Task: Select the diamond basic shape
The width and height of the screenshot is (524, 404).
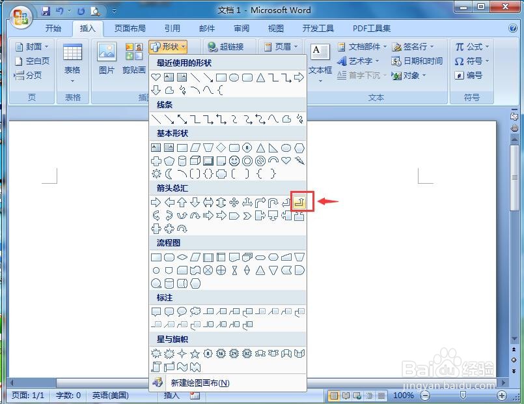Action: [x=221, y=147]
